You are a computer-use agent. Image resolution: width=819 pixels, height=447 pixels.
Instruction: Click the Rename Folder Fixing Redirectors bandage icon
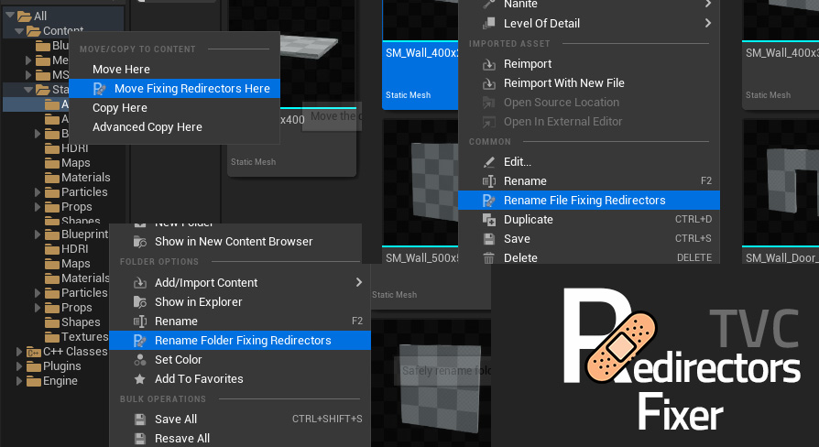click(140, 341)
